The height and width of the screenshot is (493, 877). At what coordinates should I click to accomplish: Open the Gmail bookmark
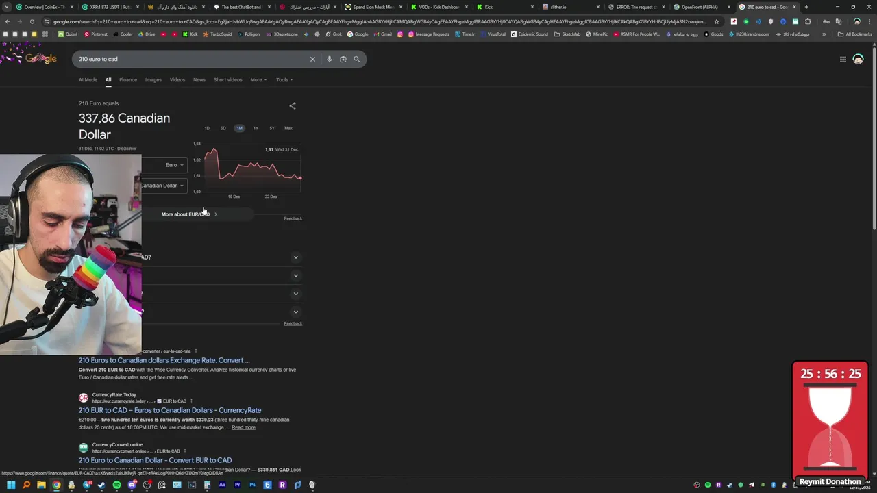(x=383, y=34)
